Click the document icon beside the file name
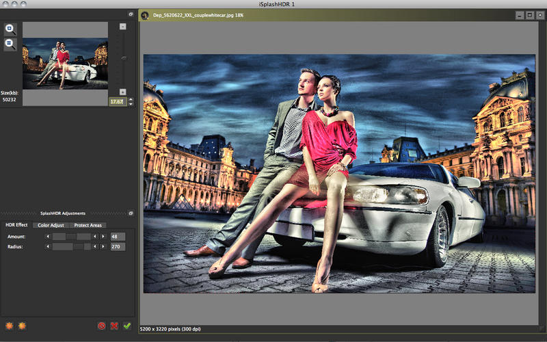547x342 pixels. tap(145, 15)
